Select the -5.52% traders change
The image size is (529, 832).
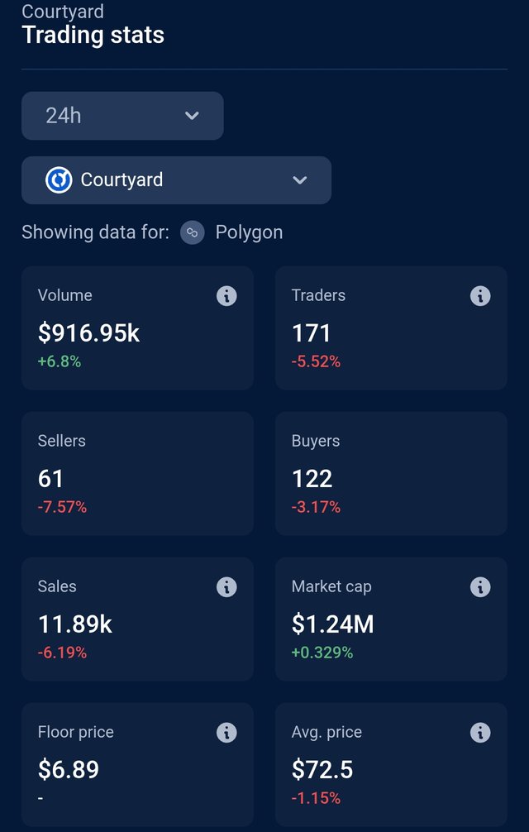pos(316,362)
